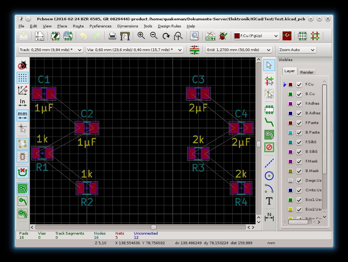
Task: Run design rules check ladybug icon
Action: coord(223,36)
